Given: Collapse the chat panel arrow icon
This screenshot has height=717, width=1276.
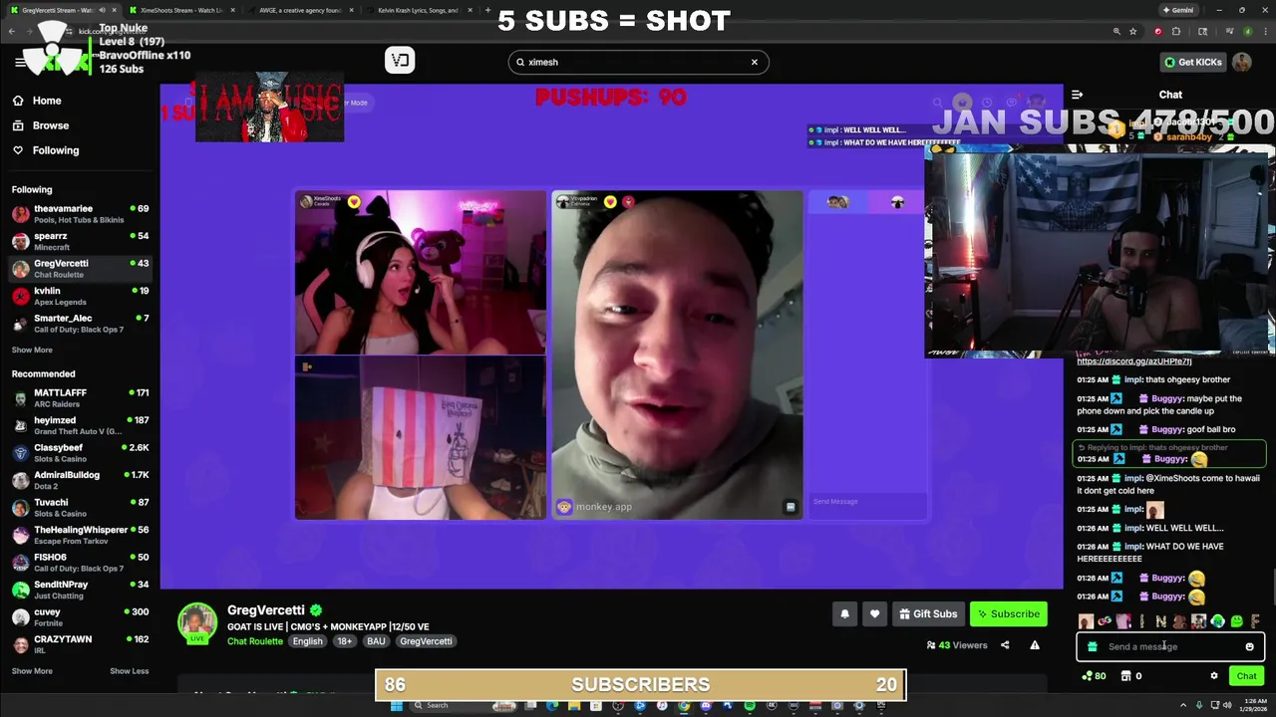Looking at the screenshot, I should click(1077, 95).
